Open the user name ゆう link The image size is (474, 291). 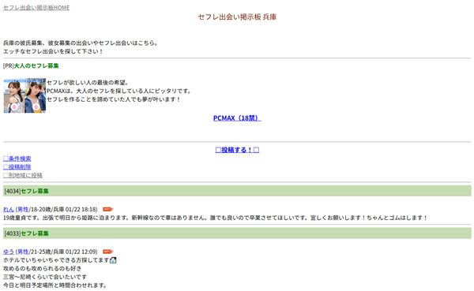(x=9, y=252)
